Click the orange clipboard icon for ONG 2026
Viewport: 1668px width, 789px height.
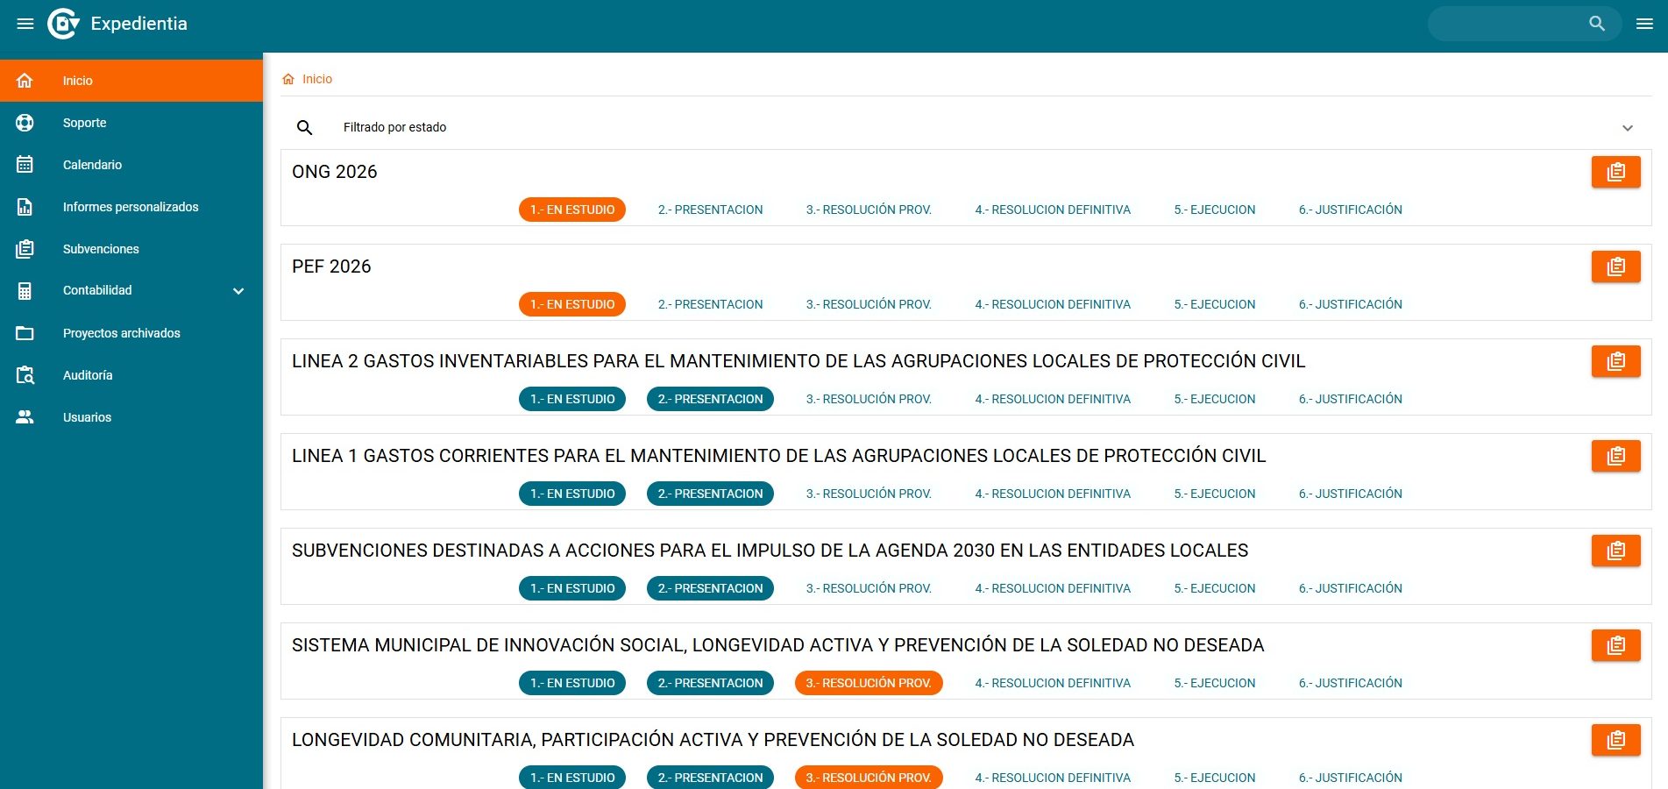click(x=1615, y=172)
